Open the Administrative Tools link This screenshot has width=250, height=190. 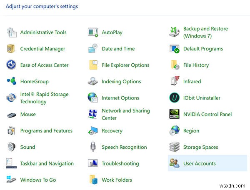coord(43,32)
